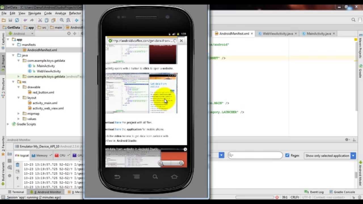
Task: Switch to the WebViewActivity.java editor tab
Action: pos(278,33)
